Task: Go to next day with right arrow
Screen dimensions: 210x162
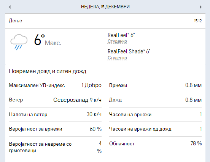Action: point(200,7)
